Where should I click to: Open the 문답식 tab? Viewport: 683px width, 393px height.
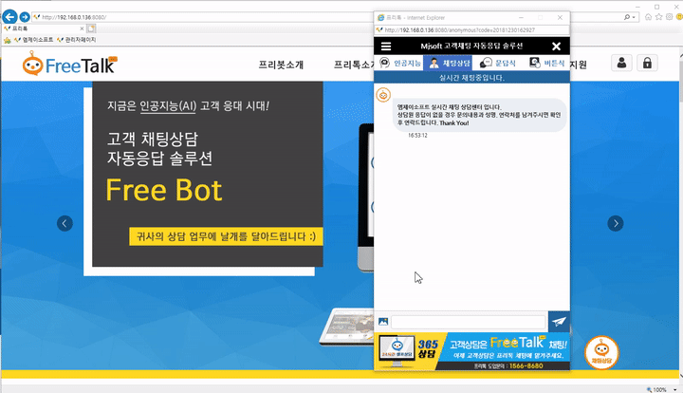(x=497, y=64)
